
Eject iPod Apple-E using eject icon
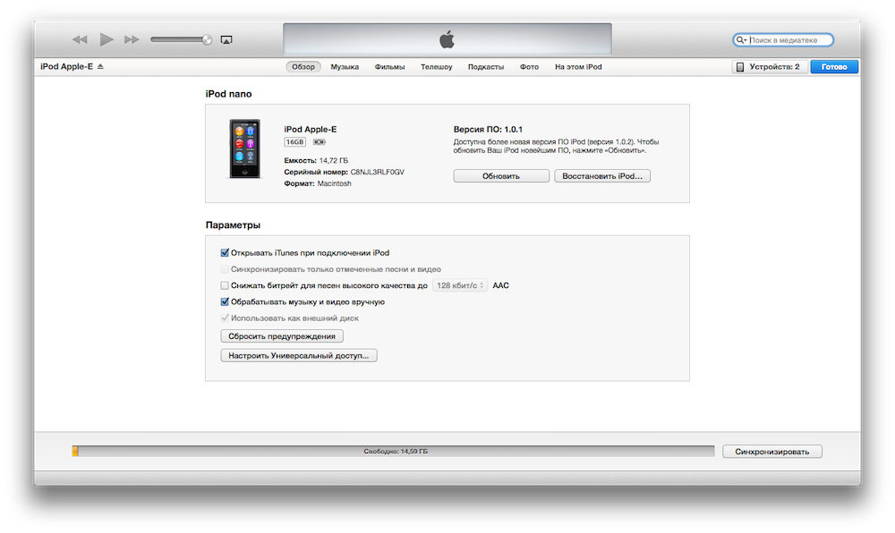pyautogui.click(x=100, y=67)
